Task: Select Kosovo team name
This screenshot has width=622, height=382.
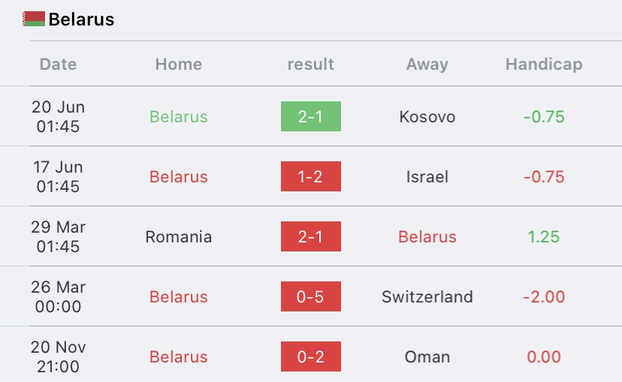Action: pos(427,116)
